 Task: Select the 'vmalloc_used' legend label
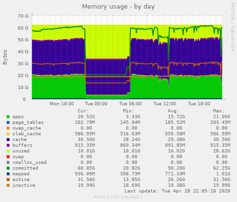coord(30,162)
